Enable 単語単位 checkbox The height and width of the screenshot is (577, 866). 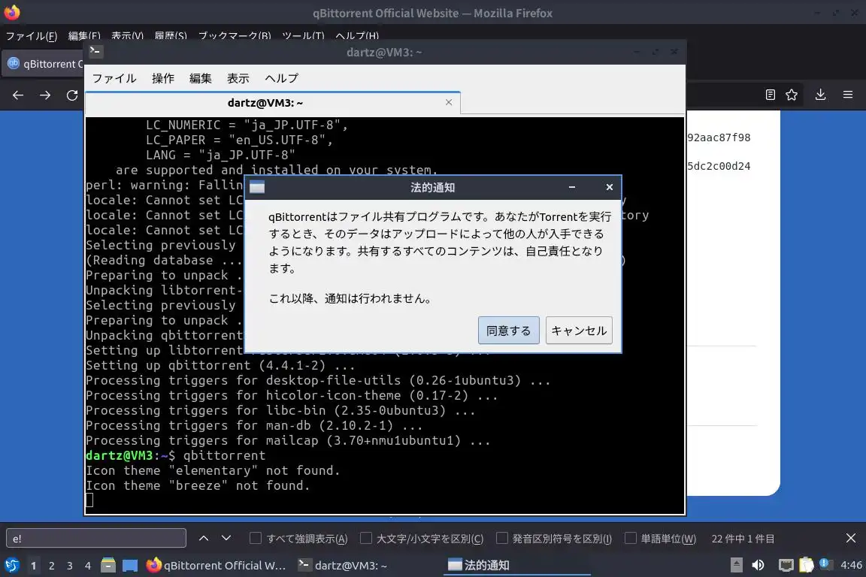click(x=630, y=538)
